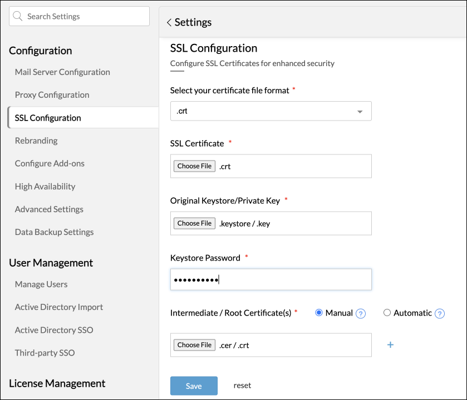This screenshot has width=467, height=400.
Task: Open the certificate file format dropdown
Action: pyautogui.click(x=271, y=111)
